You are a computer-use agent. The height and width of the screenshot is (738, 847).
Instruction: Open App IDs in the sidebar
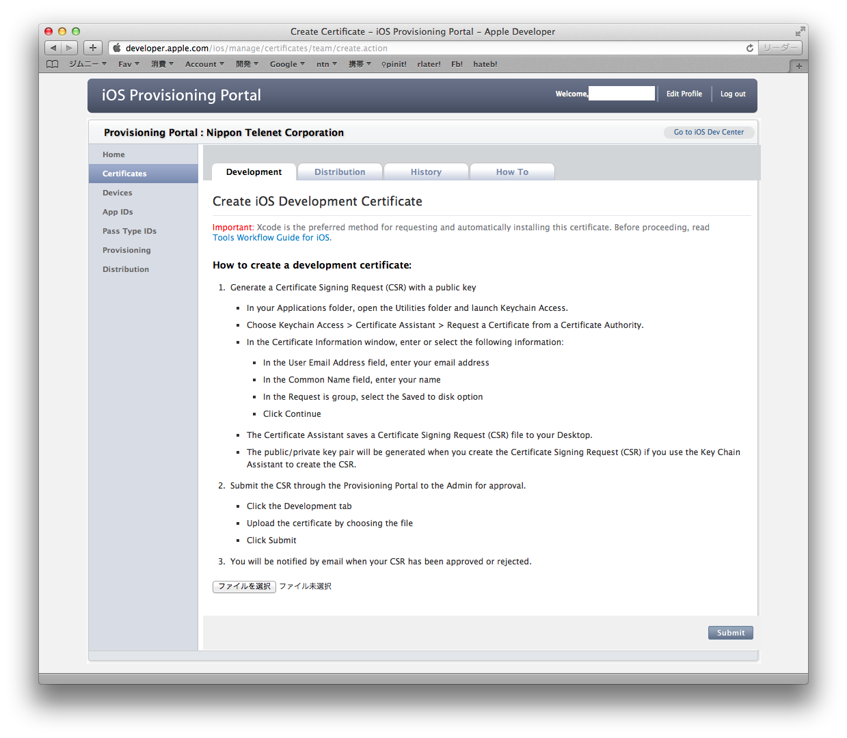coord(144,212)
